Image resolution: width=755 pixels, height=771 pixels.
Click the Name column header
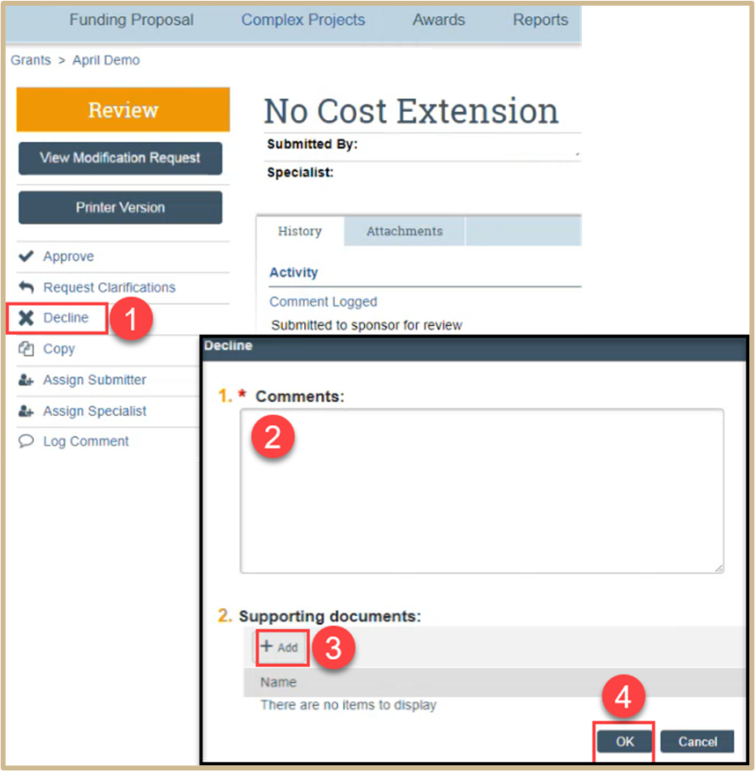coord(278,682)
